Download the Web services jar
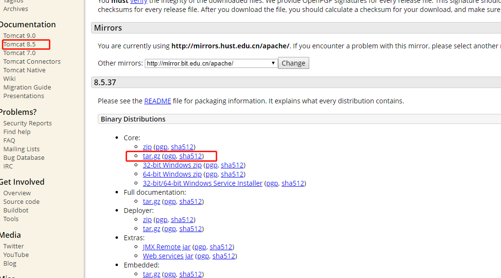The height and width of the screenshot is (278, 501). (x=168, y=256)
